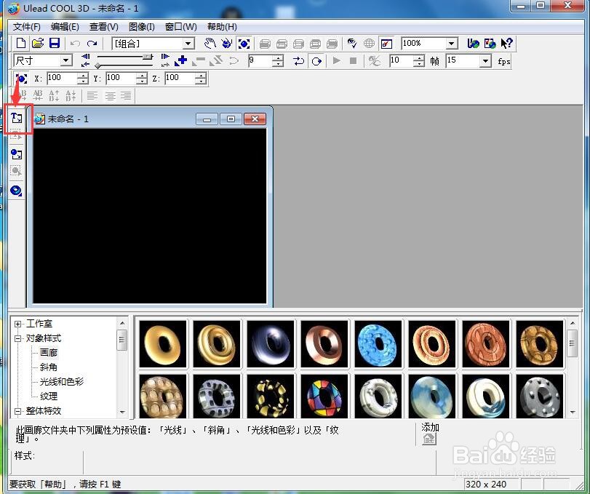Select the Move object hand tool
This screenshot has height=494, width=590.
tap(210, 44)
